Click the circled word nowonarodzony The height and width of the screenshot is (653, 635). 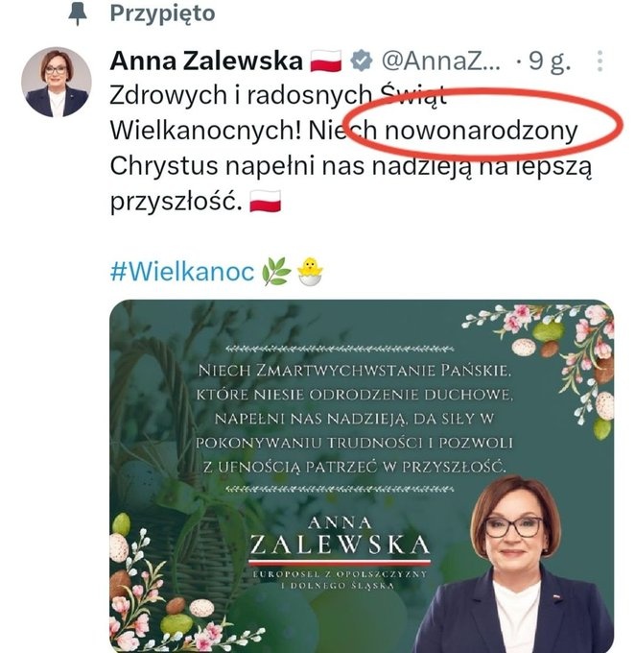(481, 131)
